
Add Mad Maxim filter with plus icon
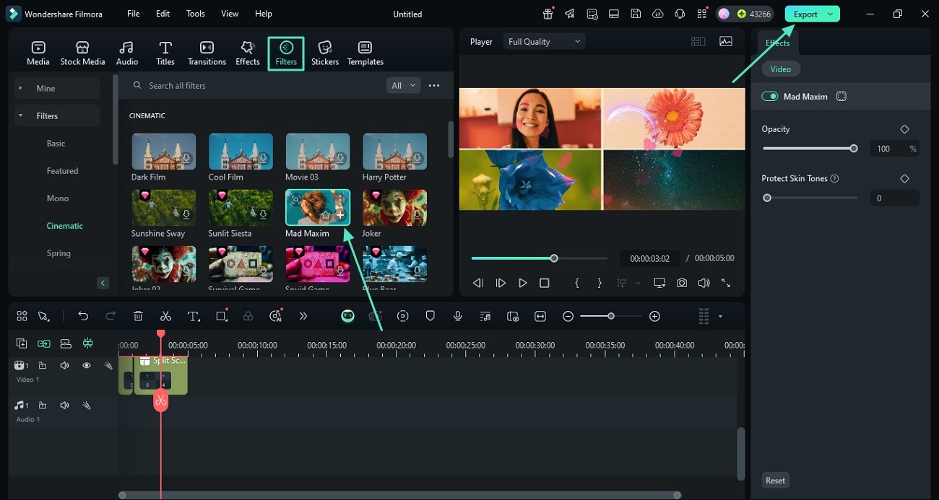[340, 216]
